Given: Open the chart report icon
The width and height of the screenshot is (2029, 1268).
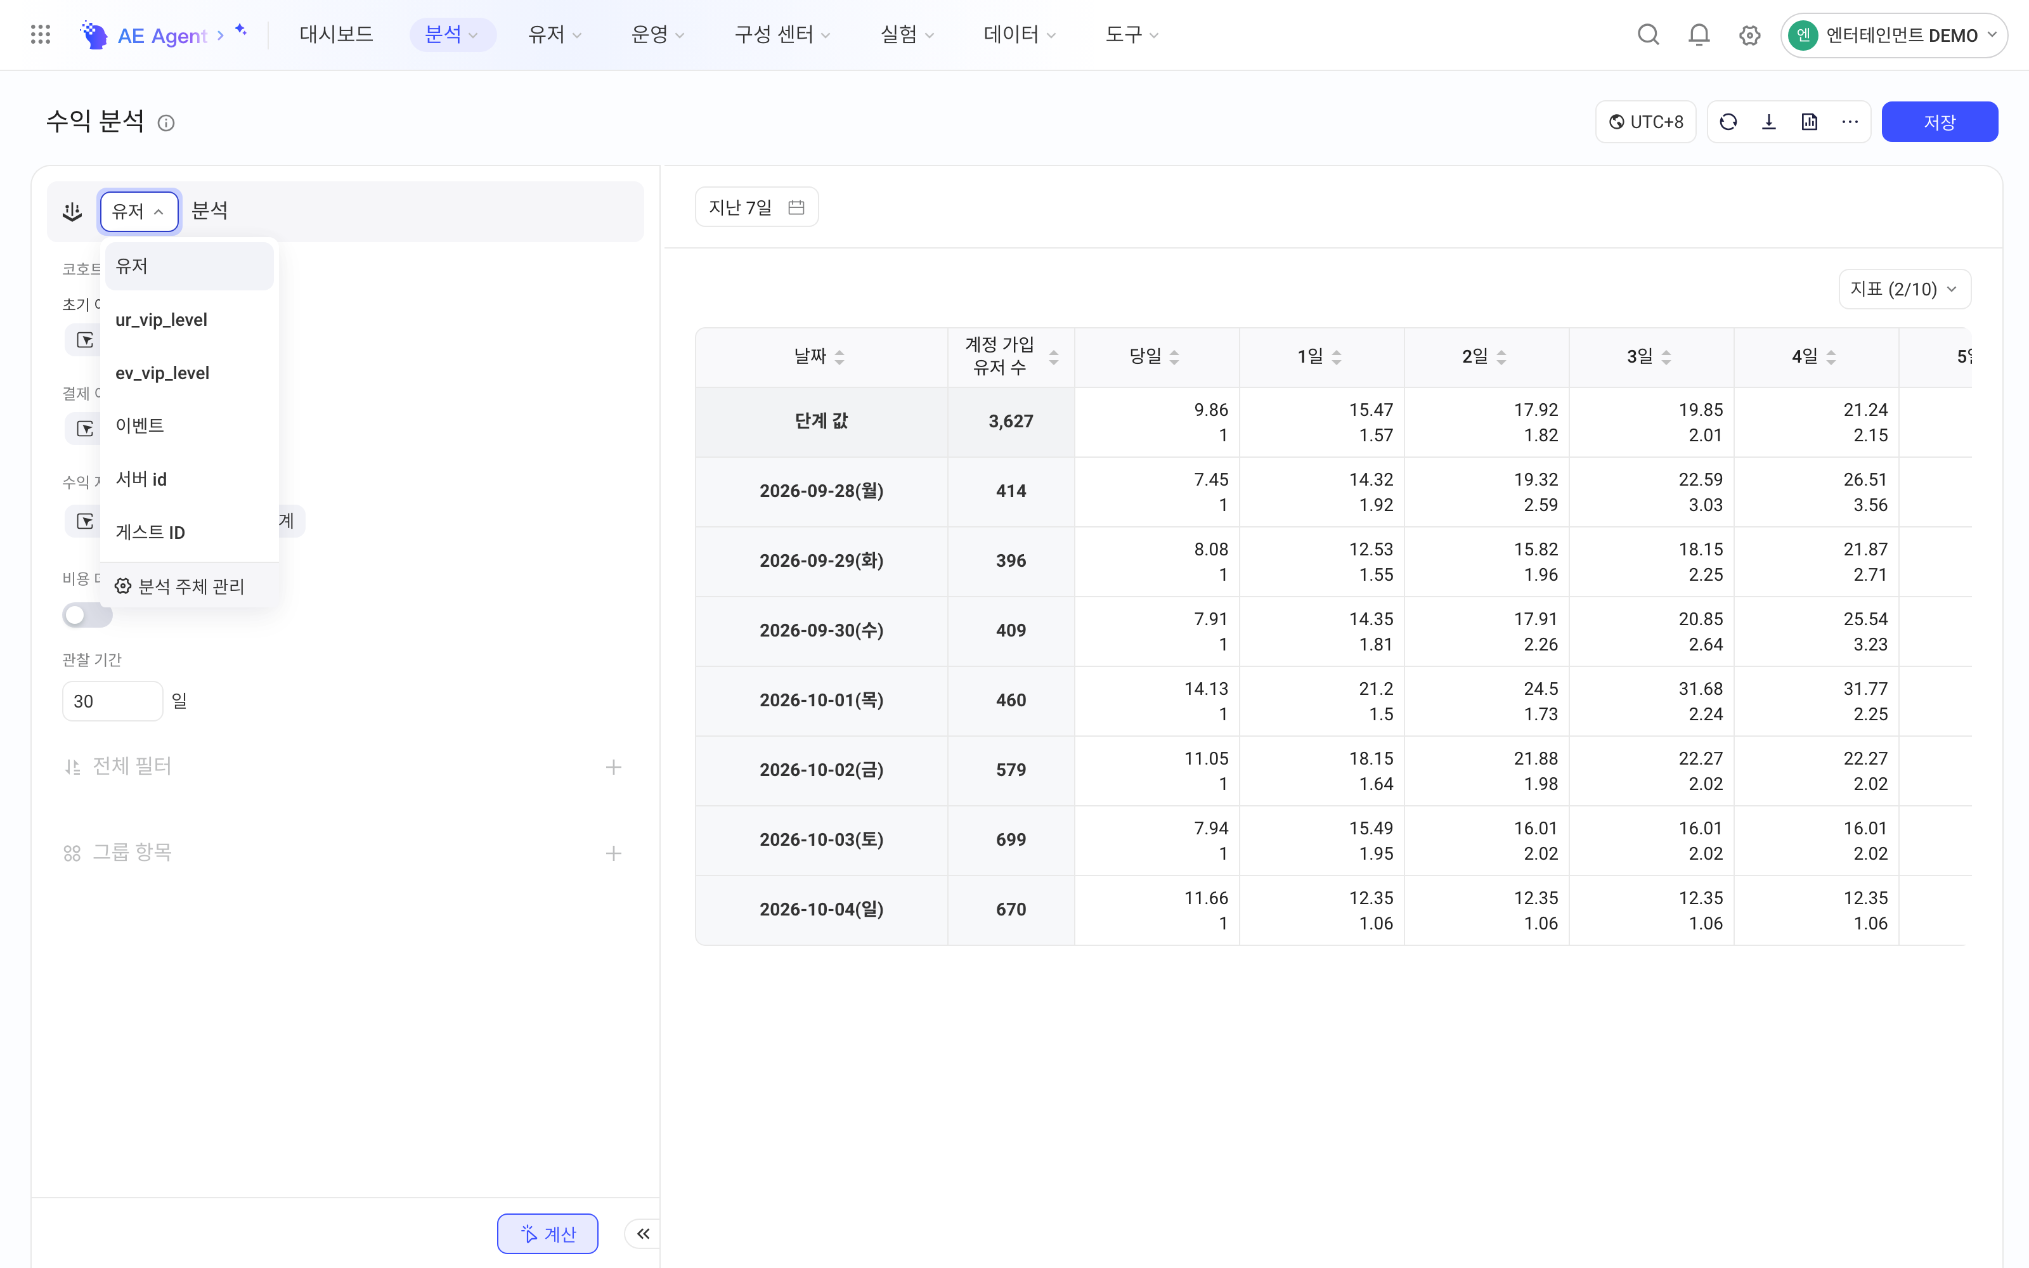Looking at the screenshot, I should coord(1810,122).
